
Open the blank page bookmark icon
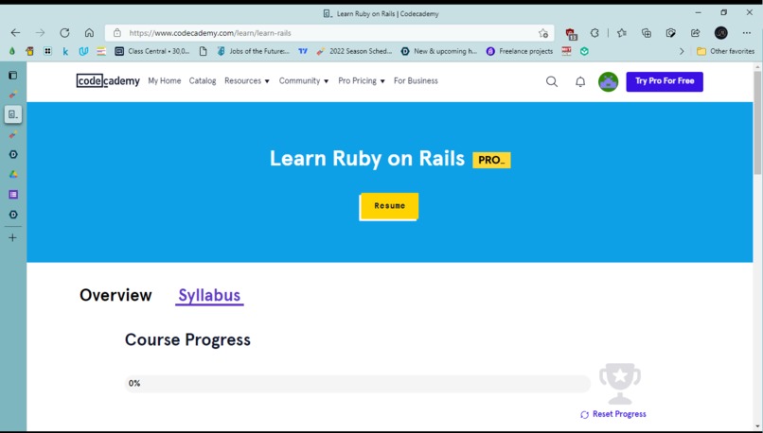(203, 51)
